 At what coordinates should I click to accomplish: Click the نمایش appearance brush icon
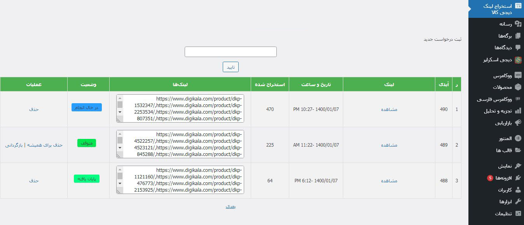click(x=518, y=166)
